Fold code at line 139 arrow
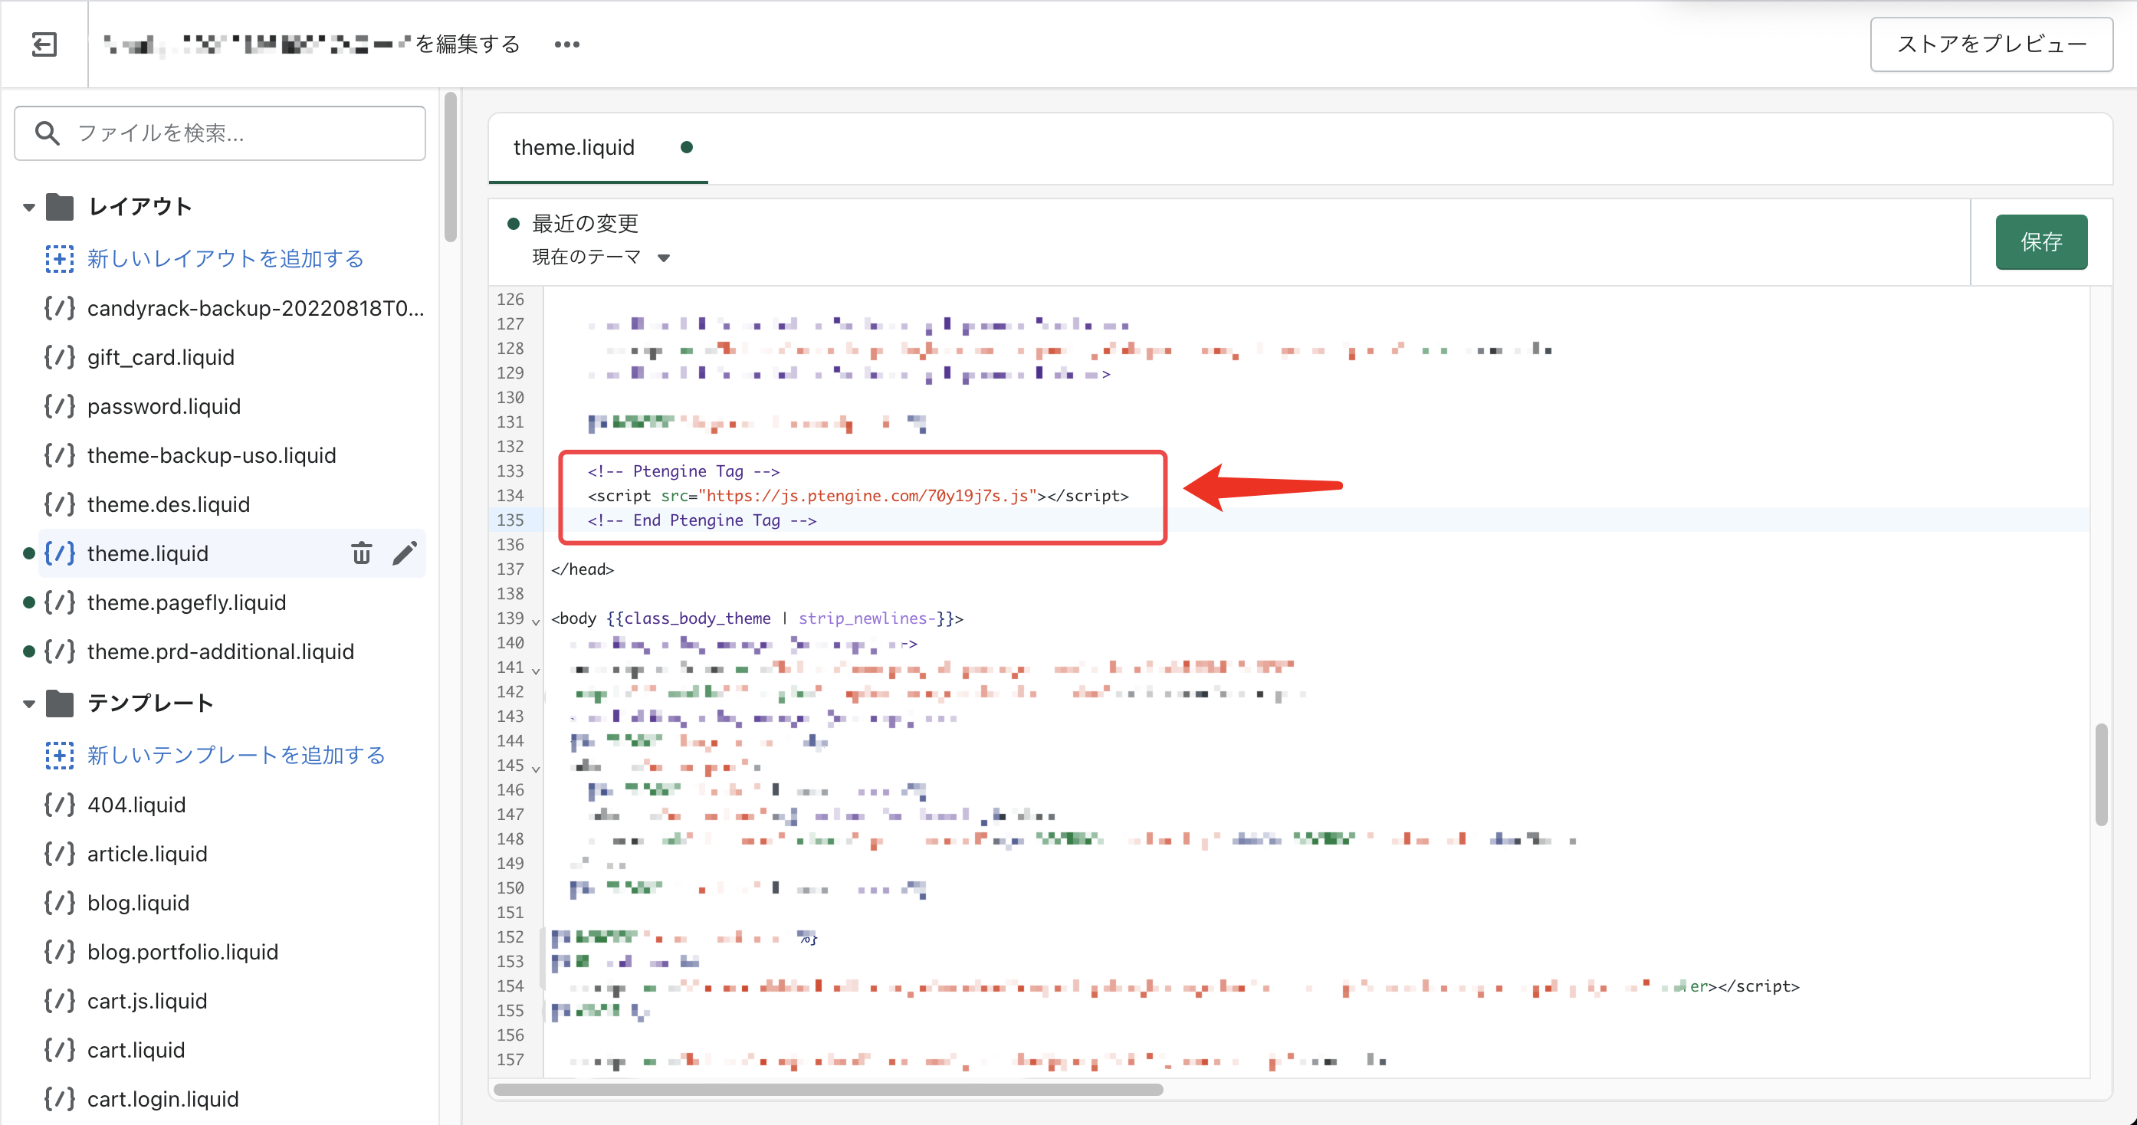 (536, 621)
